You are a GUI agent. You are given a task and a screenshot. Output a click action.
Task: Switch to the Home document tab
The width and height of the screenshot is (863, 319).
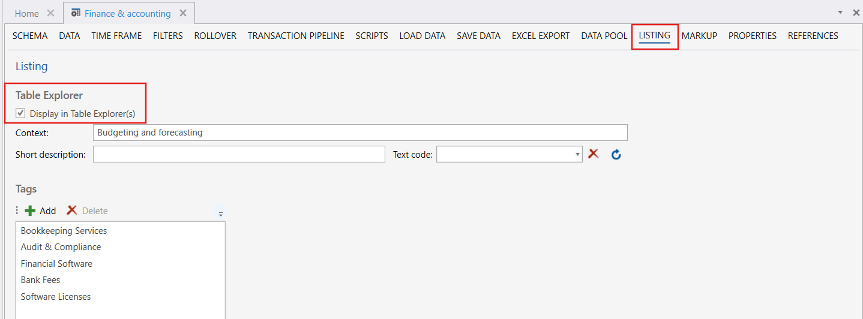[27, 13]
